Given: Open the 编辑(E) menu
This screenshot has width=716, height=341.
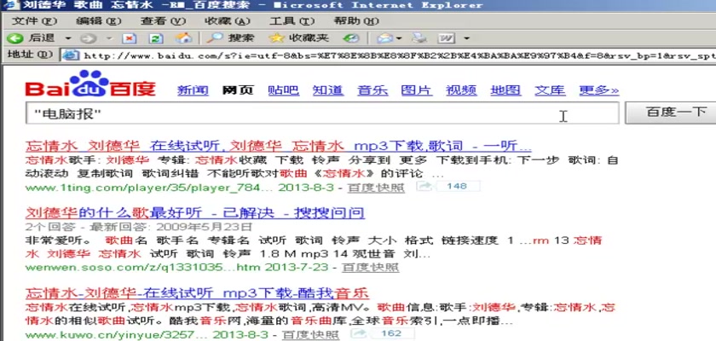Looking at the screenshot, I should click(x=99, y=21).
